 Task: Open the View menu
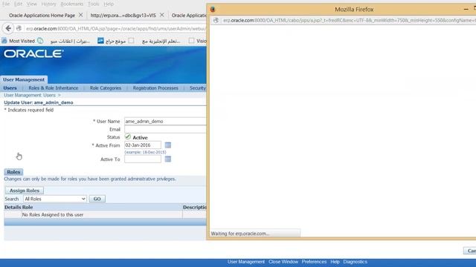31,4
